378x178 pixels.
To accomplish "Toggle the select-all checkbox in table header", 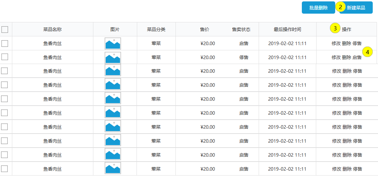I will pyautogui.click(x=5, y=29).
